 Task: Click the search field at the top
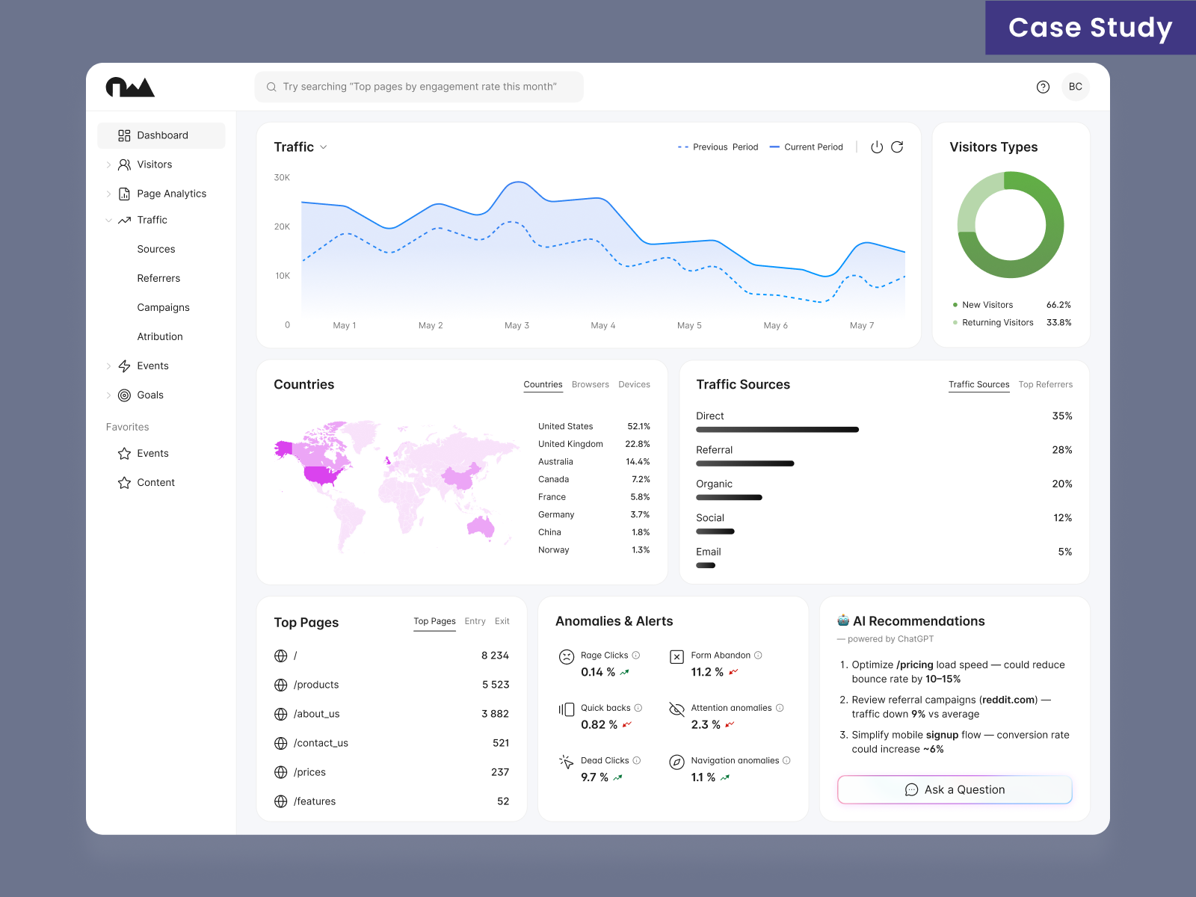click(x=419, y=87)
